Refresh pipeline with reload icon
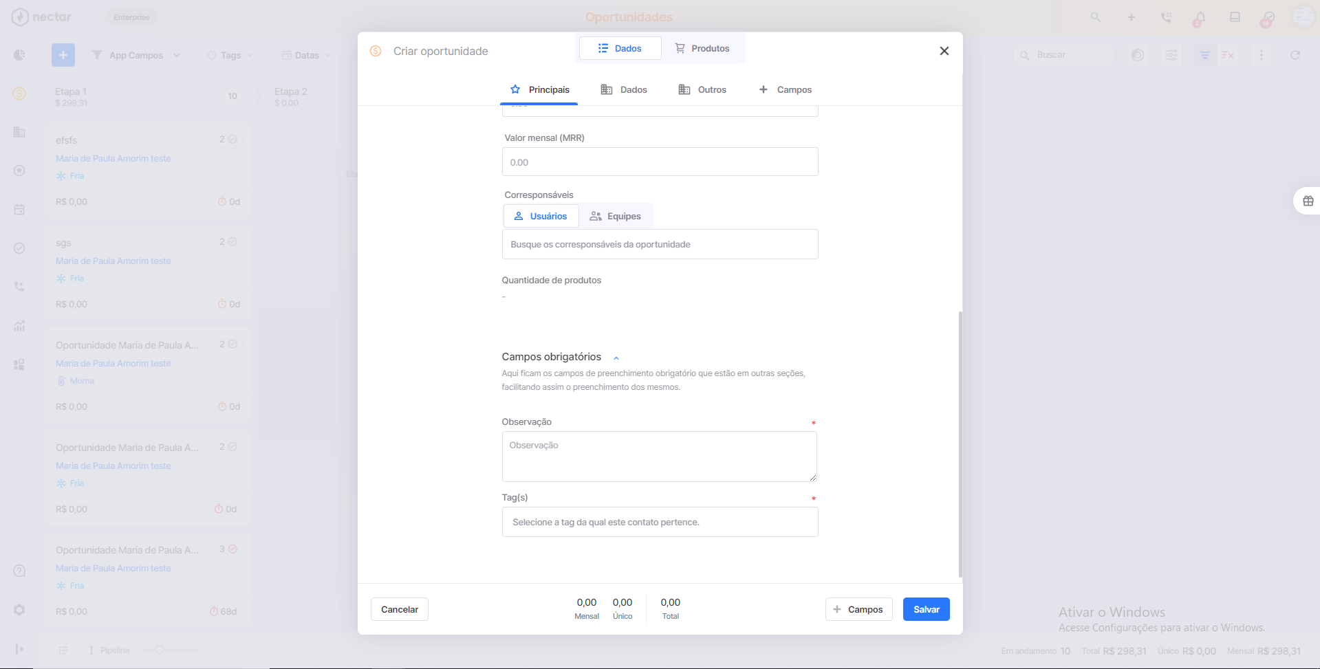This screenshot has height=669, width=1320. pos(1295,55)
